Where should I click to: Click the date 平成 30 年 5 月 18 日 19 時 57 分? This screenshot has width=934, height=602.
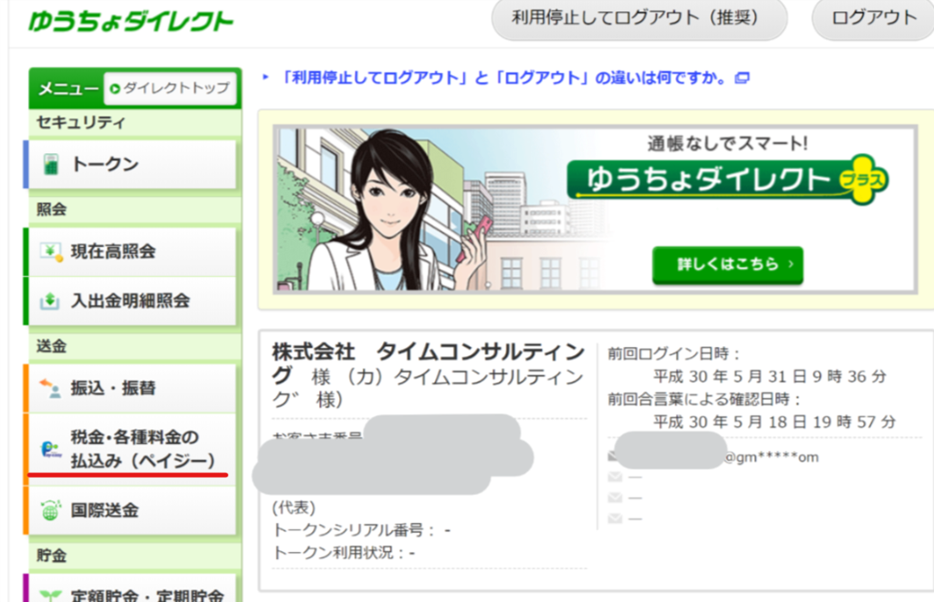click(773, 423)
